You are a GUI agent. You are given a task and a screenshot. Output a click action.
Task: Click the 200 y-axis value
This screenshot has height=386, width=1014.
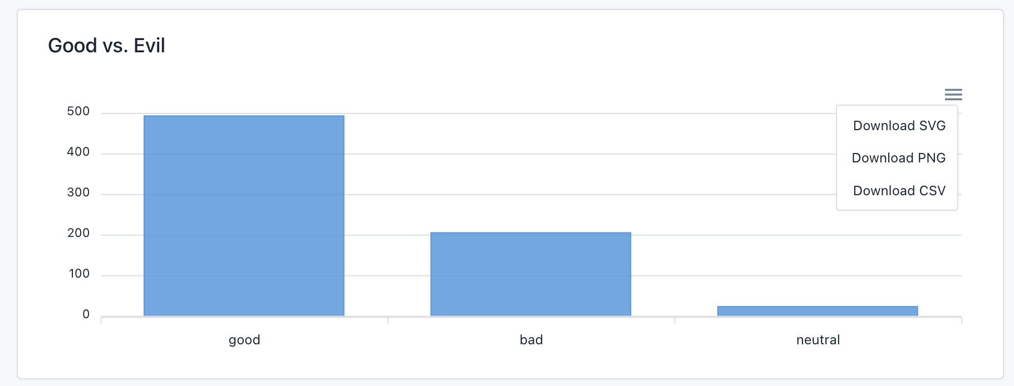coord(78,233)
